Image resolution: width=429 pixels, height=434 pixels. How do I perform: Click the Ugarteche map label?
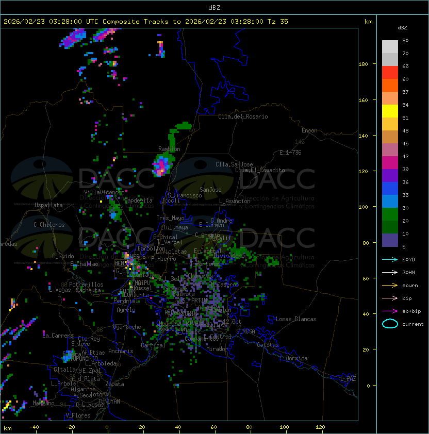[x=127, y=327]
